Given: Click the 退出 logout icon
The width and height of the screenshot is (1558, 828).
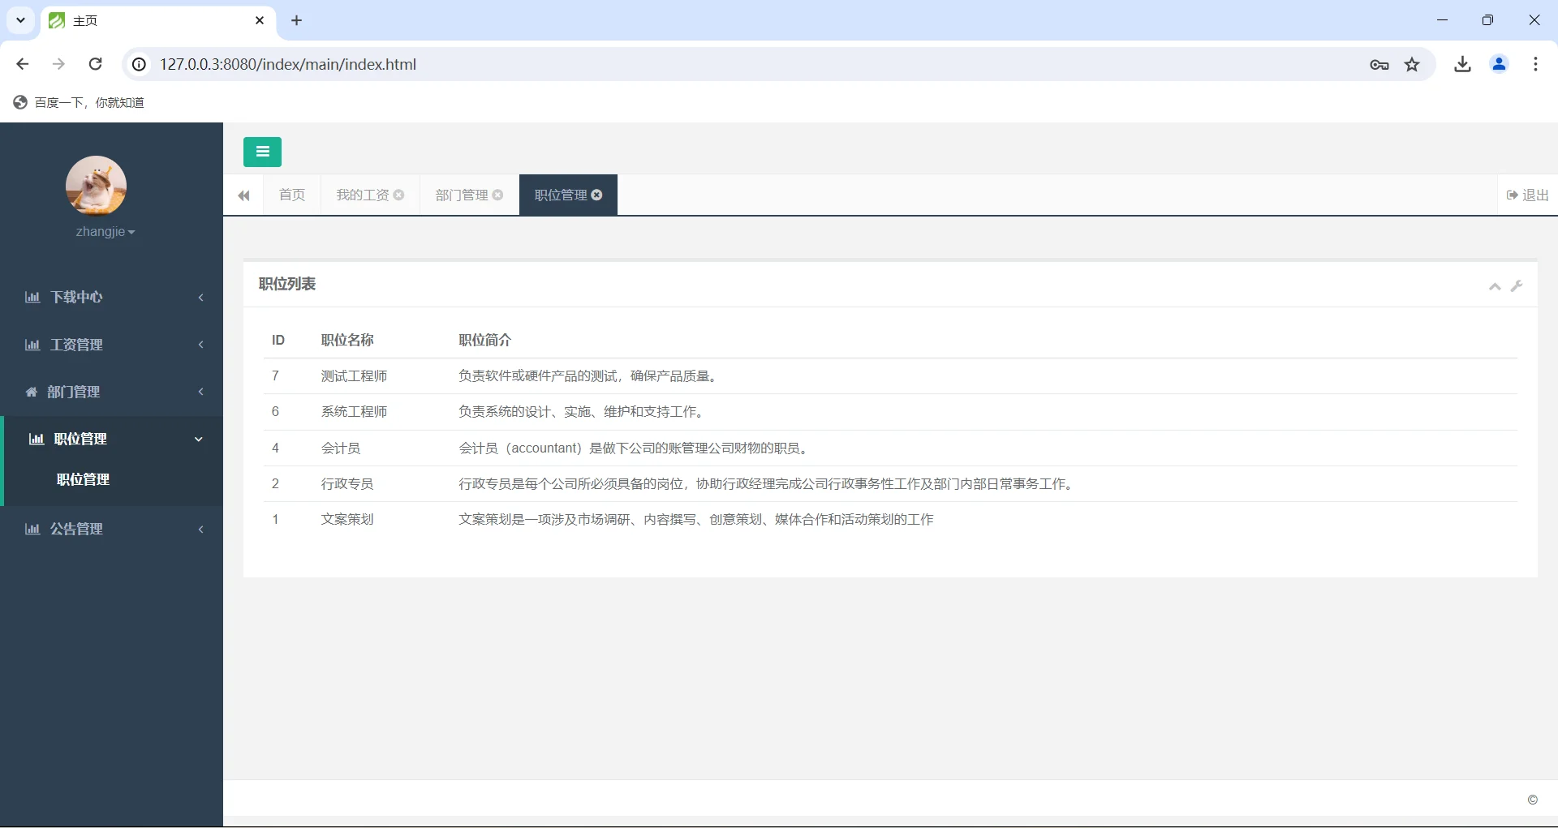Looking at the screenshot, I should [1511, 195].
